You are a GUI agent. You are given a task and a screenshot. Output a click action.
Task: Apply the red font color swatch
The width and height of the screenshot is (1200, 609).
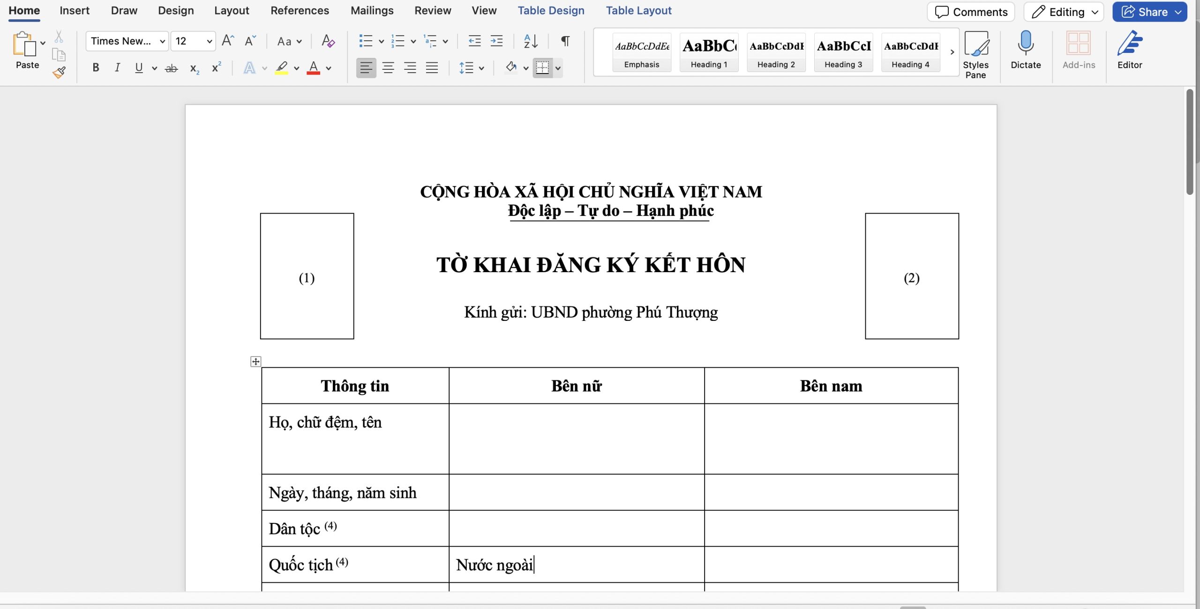[x=313, y=68]
